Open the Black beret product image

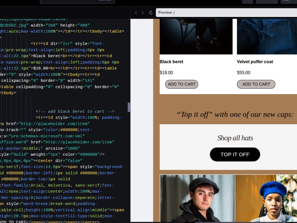[196, 36]
